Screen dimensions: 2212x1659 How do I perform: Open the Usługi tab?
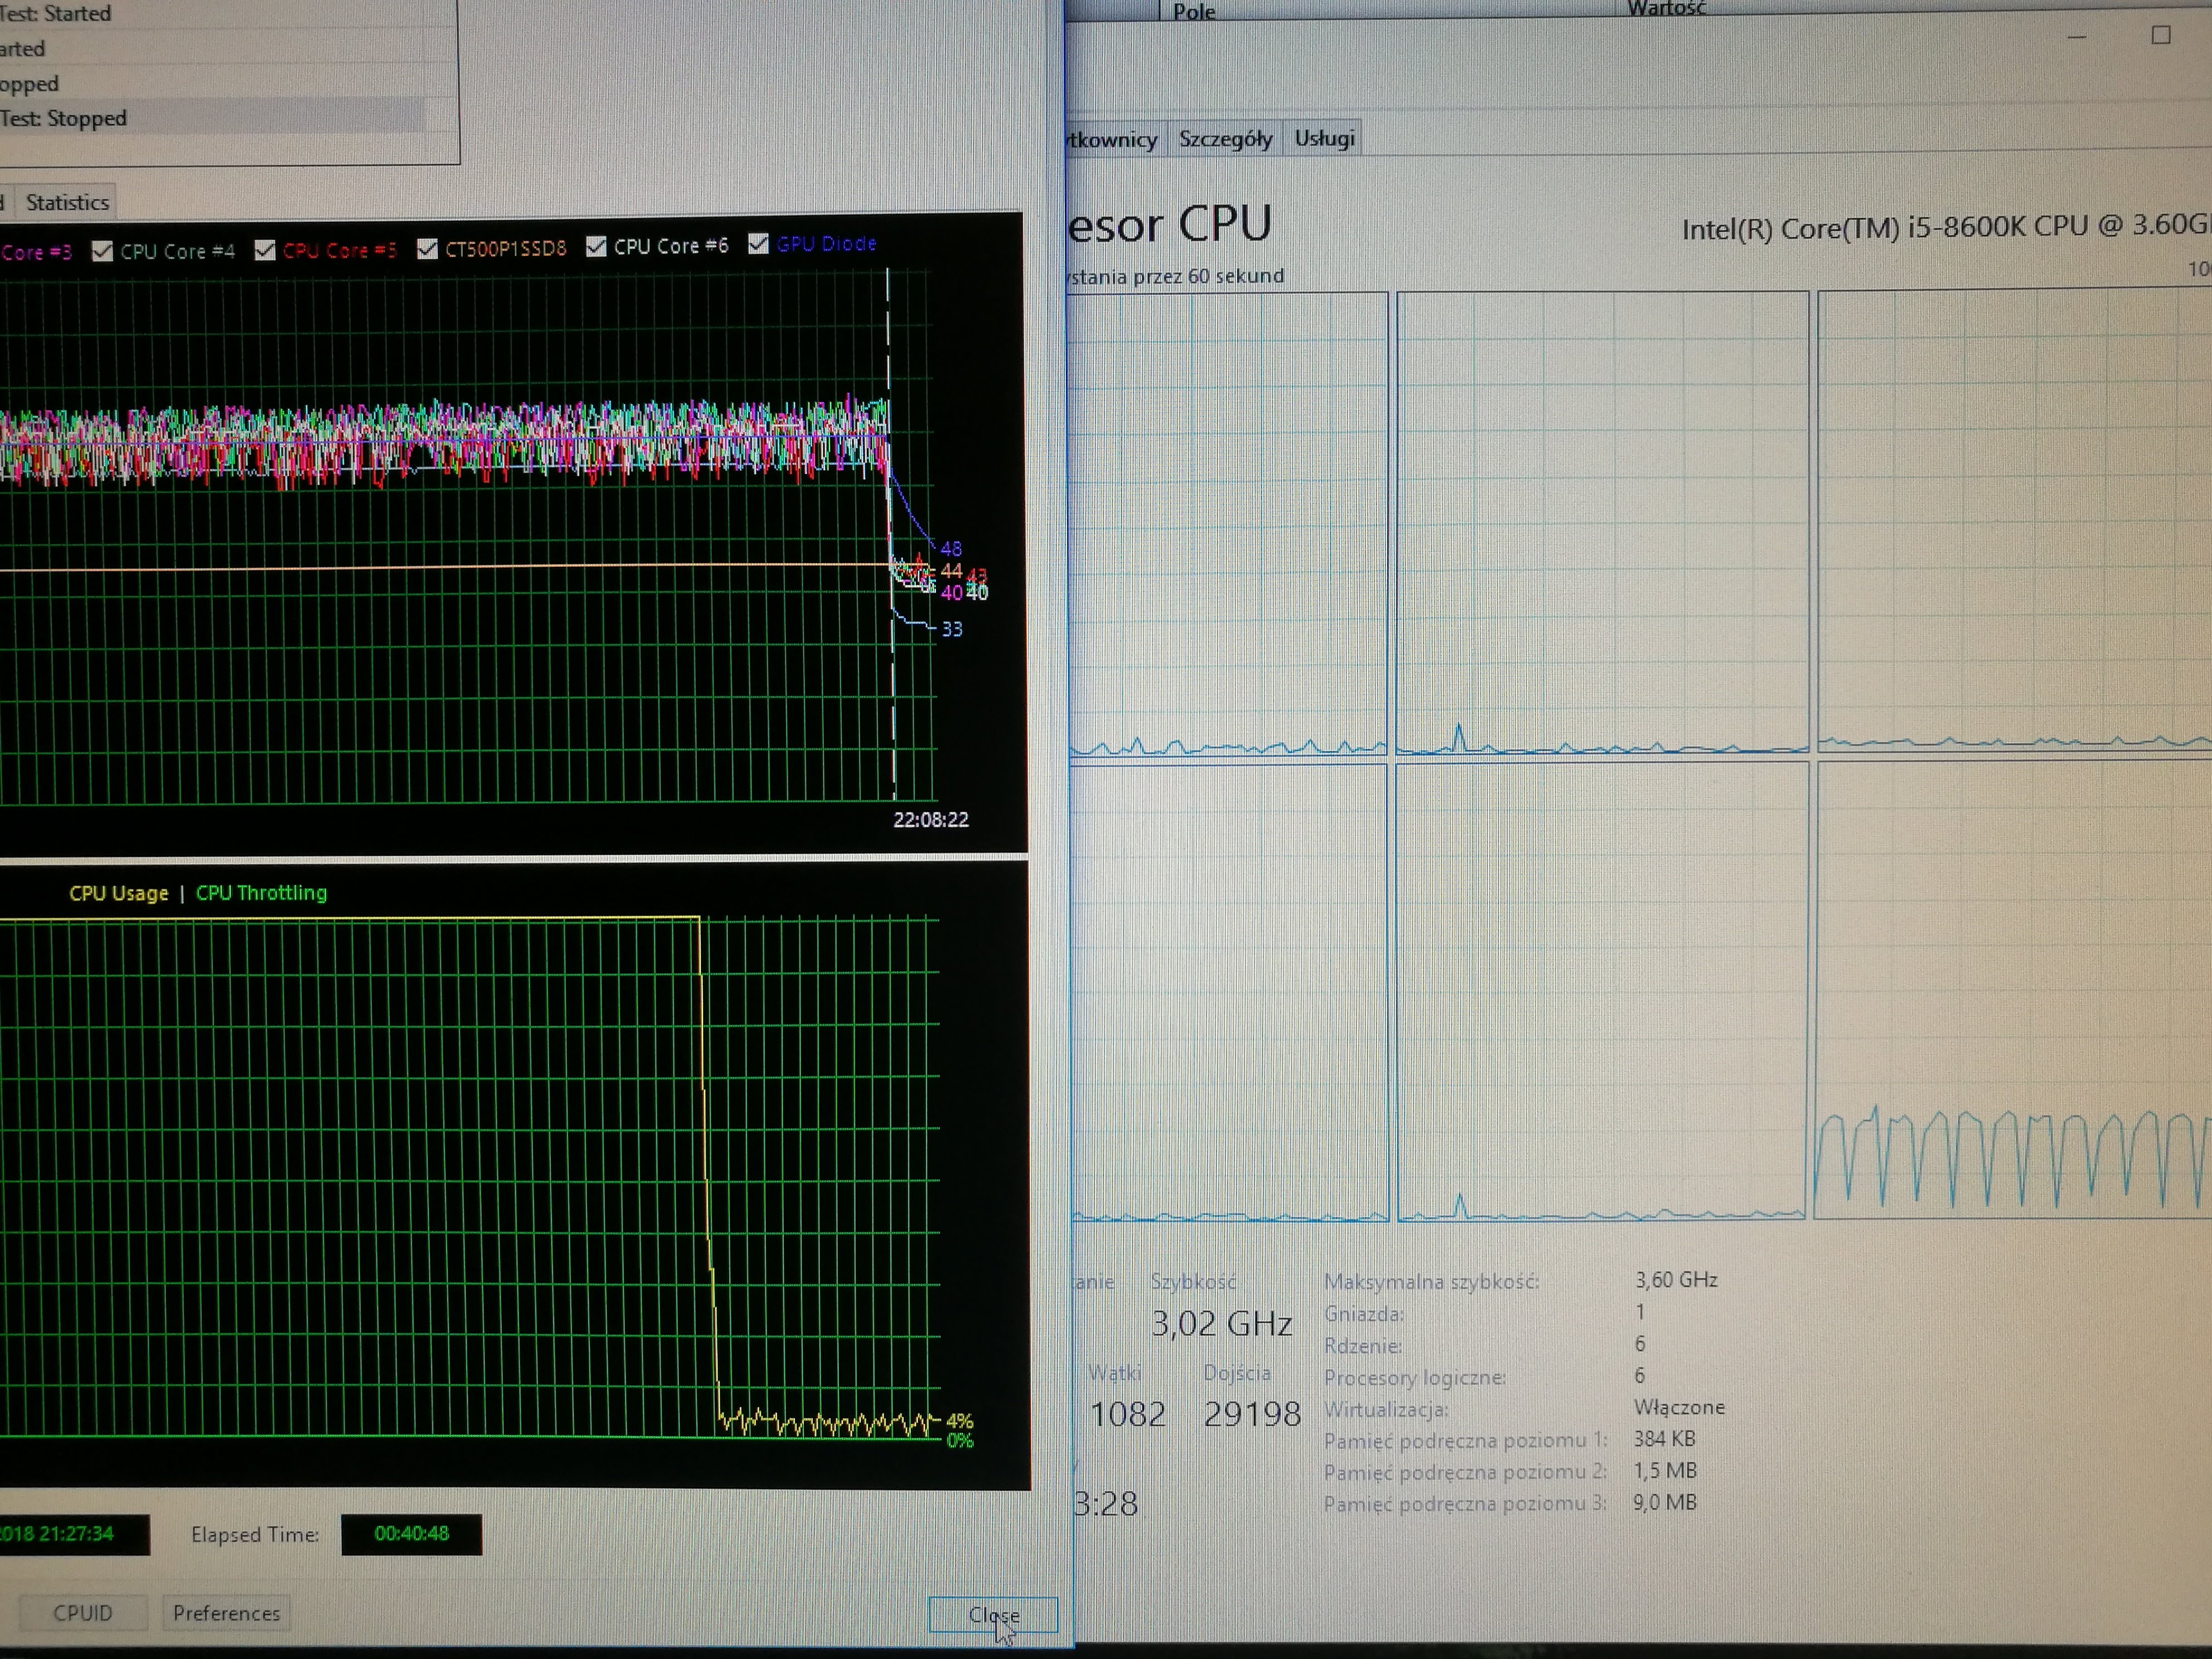(1324, 138)
